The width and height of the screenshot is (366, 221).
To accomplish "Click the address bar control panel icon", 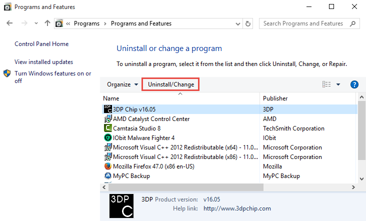I will 59,23.
